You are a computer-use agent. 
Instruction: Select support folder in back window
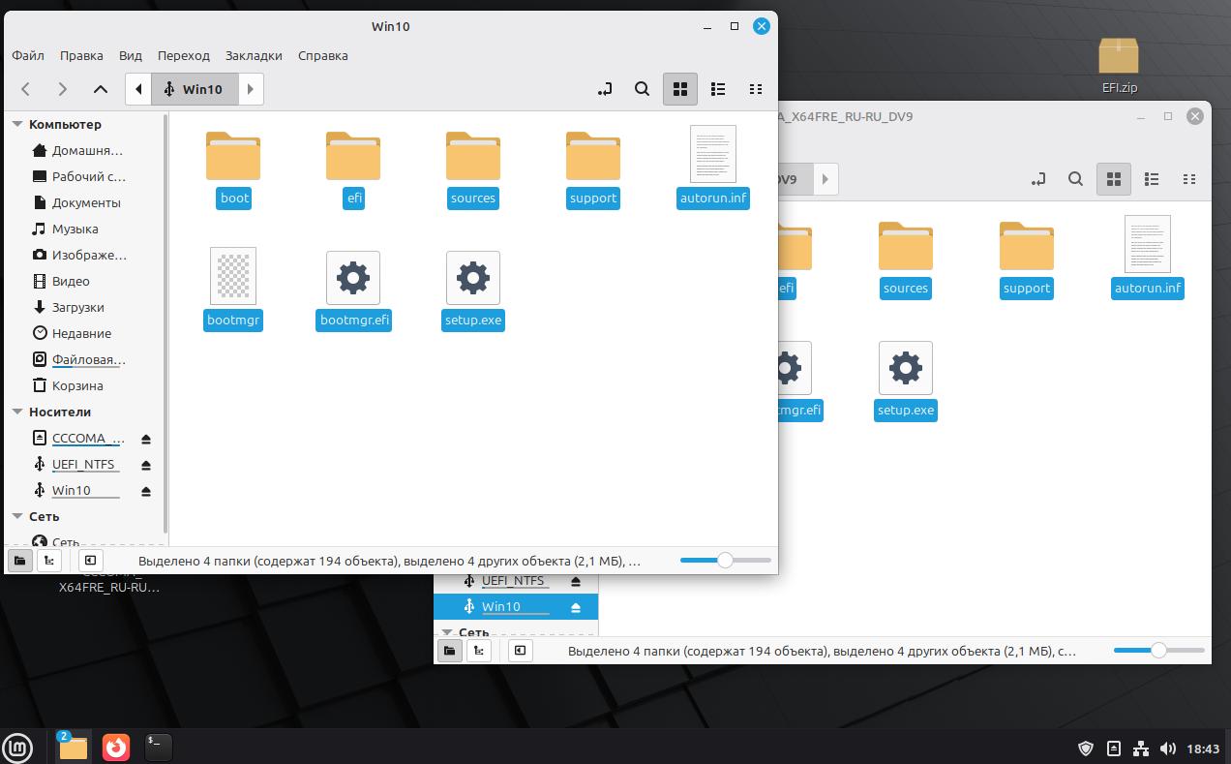[1027, 259]
